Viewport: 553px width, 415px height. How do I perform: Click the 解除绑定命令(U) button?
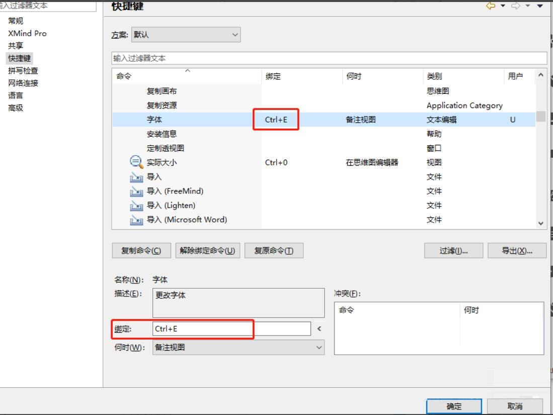pos(208,251)
